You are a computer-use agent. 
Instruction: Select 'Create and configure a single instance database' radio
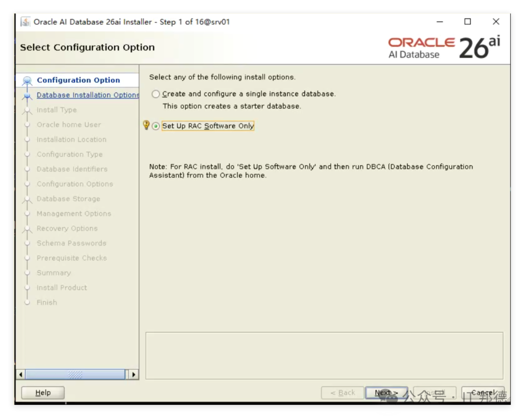tap(155, 94)
